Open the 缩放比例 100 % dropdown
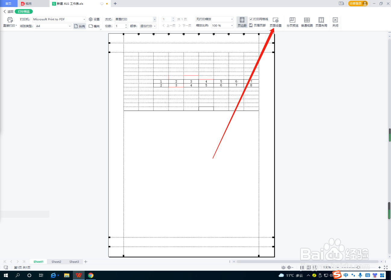The width and height of the screenshot is (391, 280). 222,26
